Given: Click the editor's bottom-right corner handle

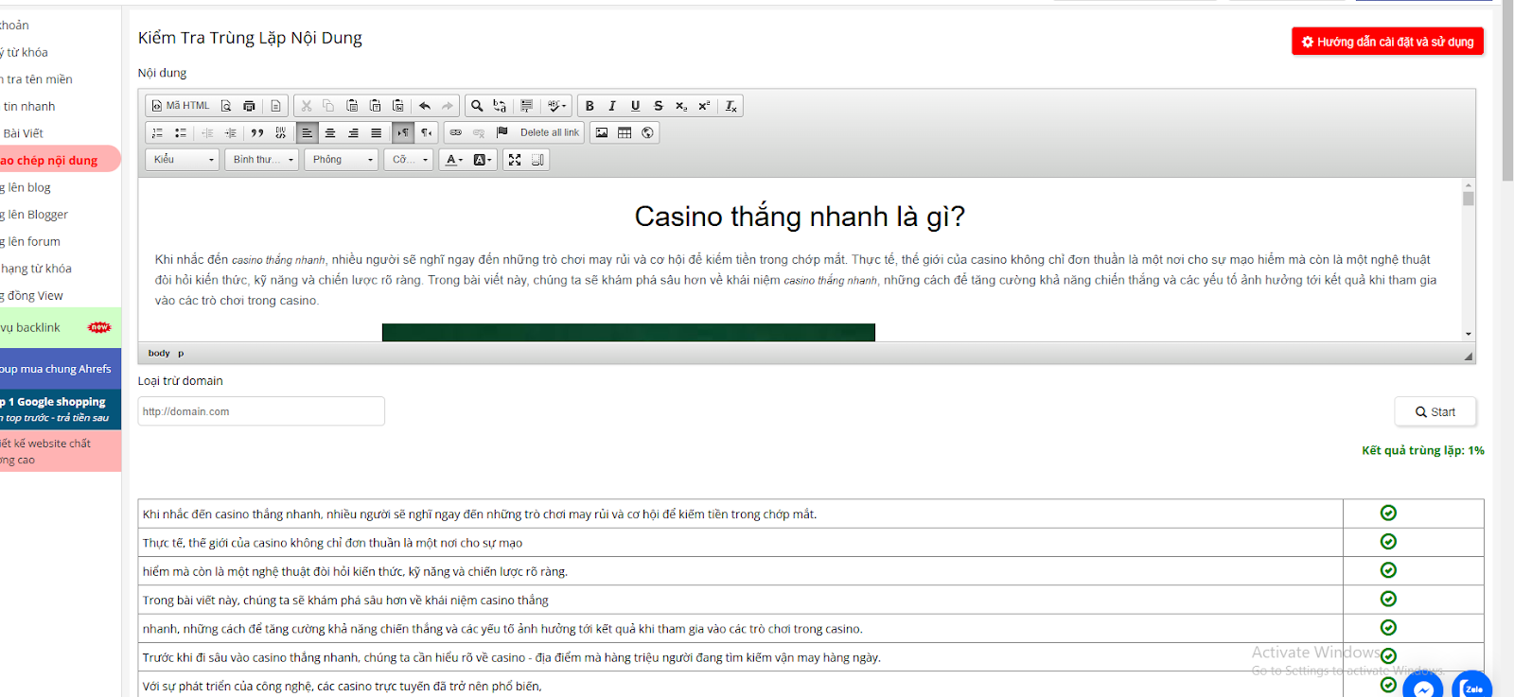Looking at the screenshot, I should (1469, 356).
